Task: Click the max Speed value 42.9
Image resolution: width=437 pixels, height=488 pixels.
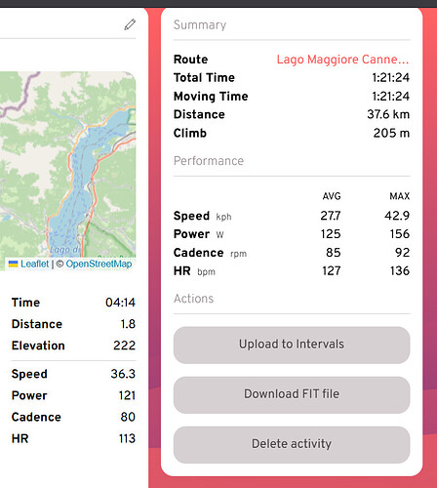Action: (x=397, y=216)
